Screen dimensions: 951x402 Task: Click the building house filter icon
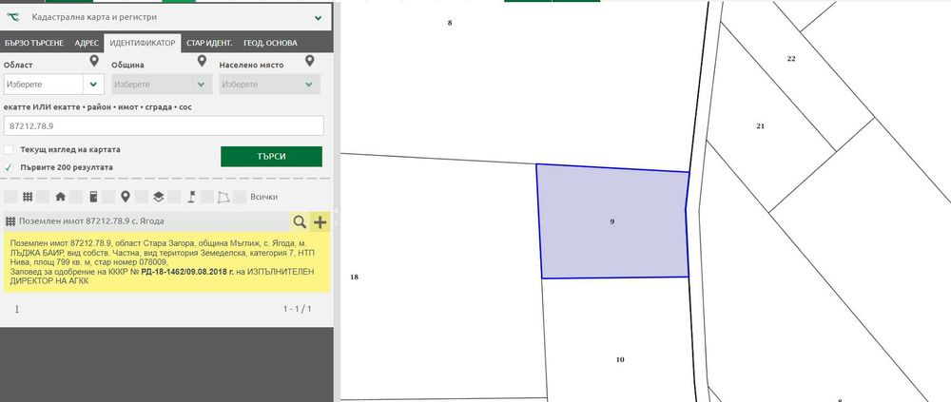[60, 197]
